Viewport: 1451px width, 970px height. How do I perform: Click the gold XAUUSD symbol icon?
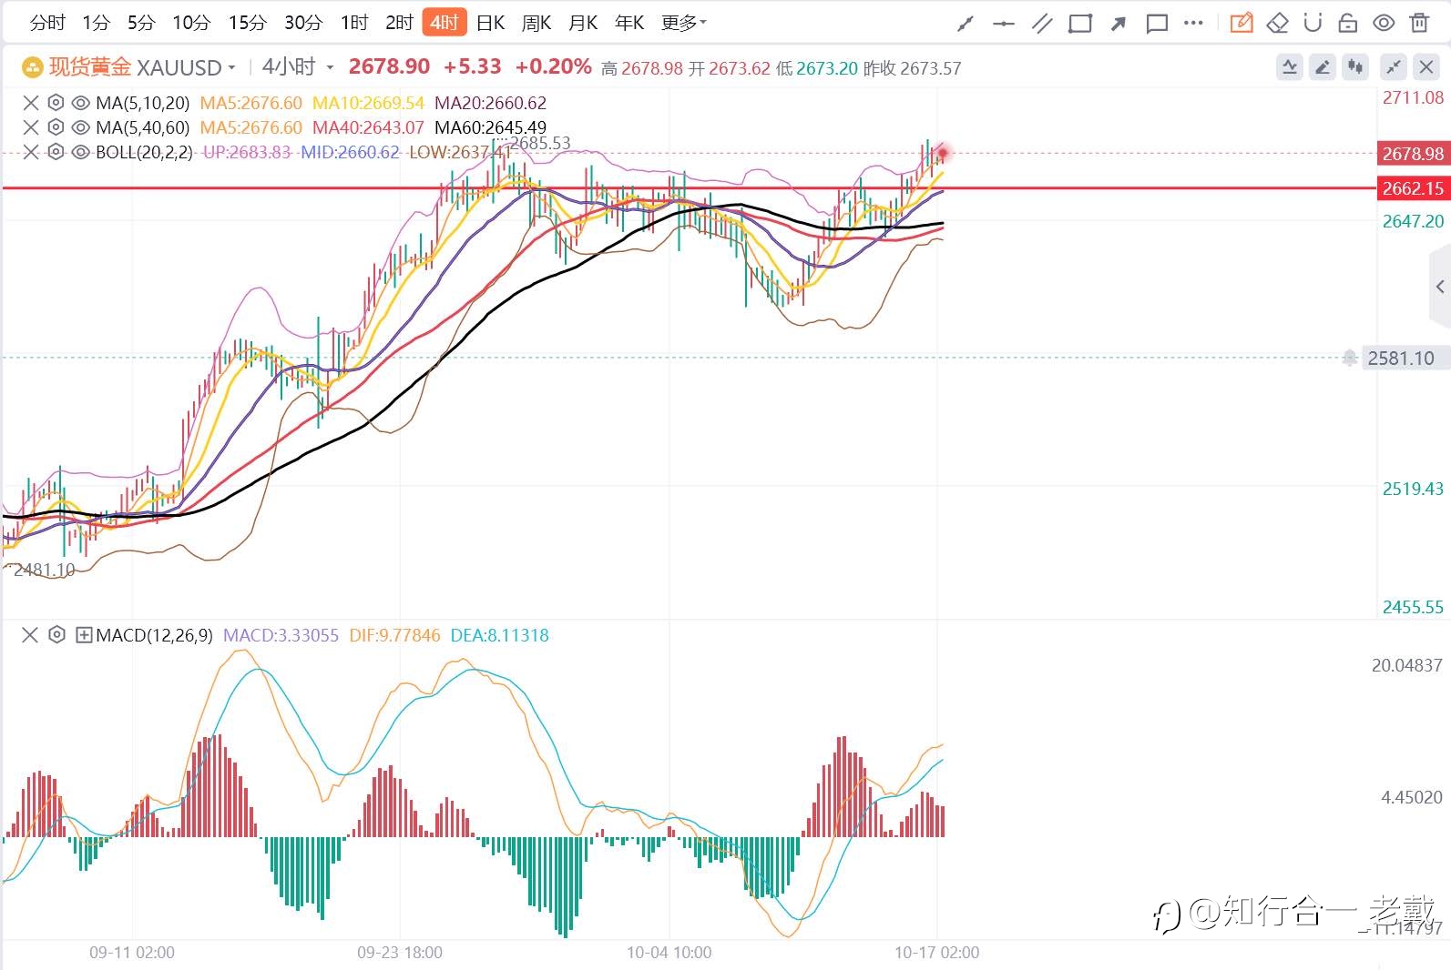click(x=32, y=67)
